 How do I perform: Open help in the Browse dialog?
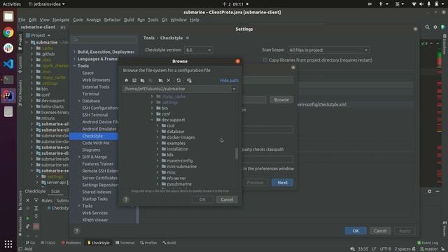click(126, 199)
